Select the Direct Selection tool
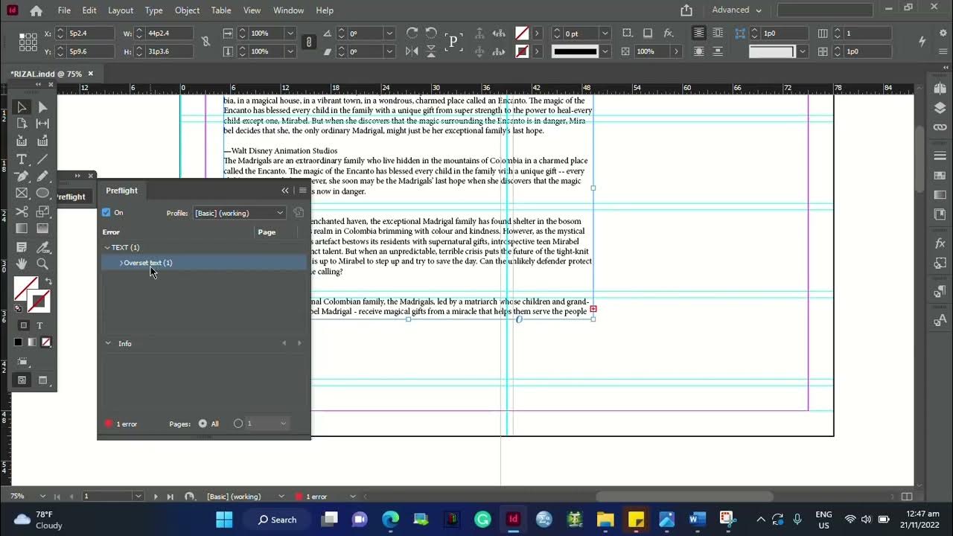The width and height of the screenshot is (953, 536). pyautogui.click(x=42, y=107)
